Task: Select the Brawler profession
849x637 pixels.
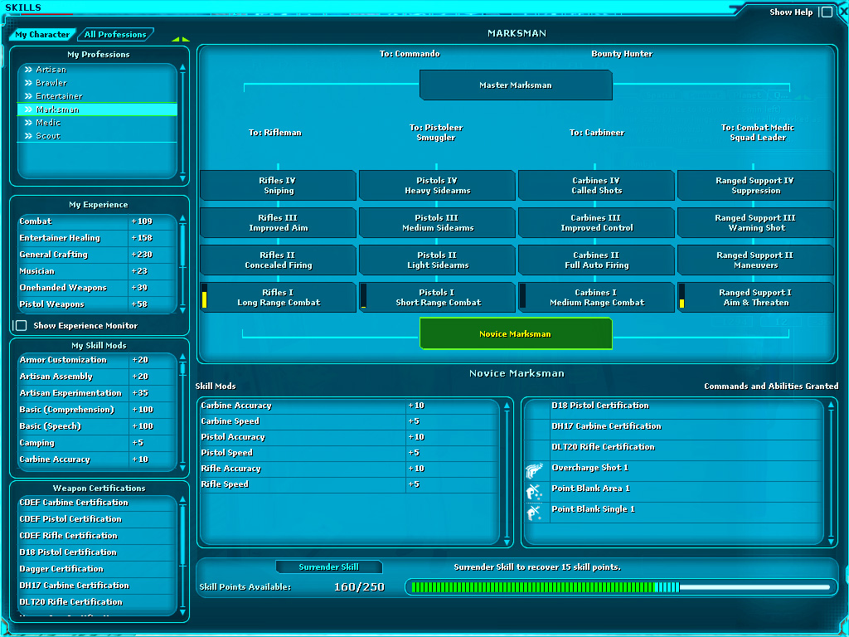Action: [98, 83]
